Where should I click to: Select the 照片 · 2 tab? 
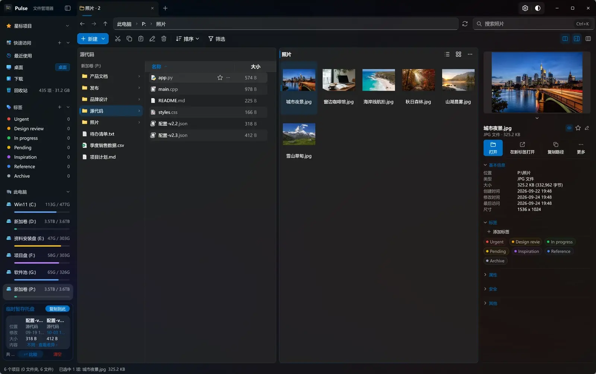point(117,8)
